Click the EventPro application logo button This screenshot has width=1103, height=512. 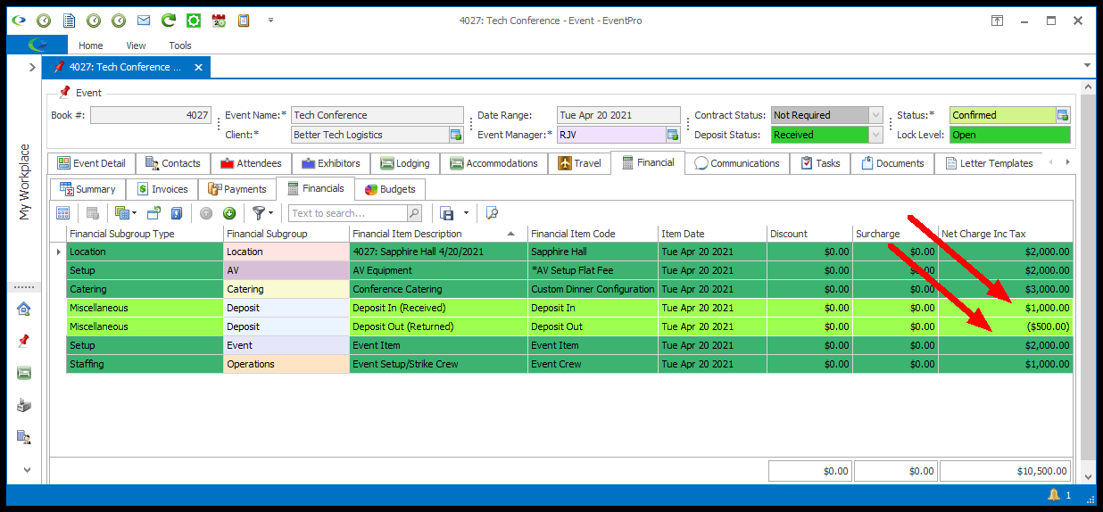37,45
